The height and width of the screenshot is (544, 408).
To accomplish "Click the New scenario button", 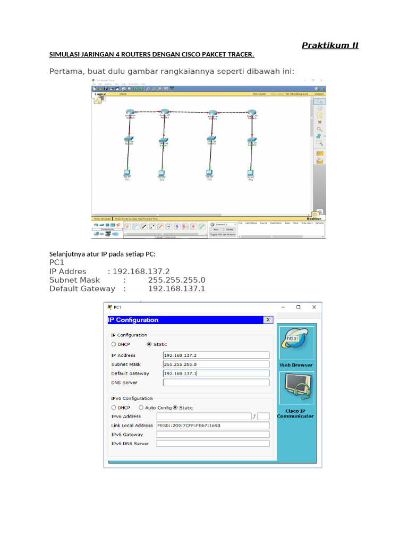I will [x=216, y=229].
